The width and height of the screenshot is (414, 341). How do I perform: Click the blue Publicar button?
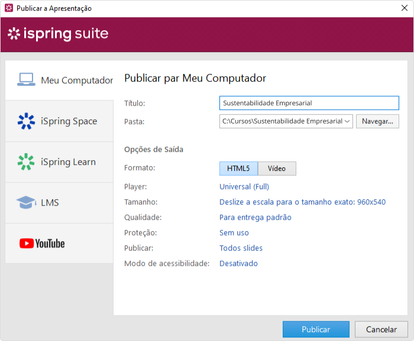(x=316, y=329)
